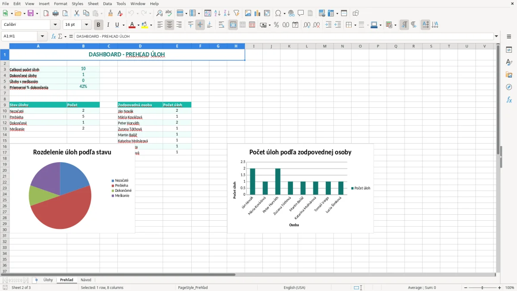The height and width of the screenshot is (291, 517).
Task: Toggle Center Horizontally alignment
Action: (169, 25)
